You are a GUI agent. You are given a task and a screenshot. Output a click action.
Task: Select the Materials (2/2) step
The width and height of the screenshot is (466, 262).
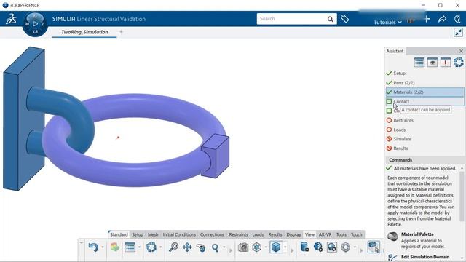pyautogui.click(x=425, y=92)
